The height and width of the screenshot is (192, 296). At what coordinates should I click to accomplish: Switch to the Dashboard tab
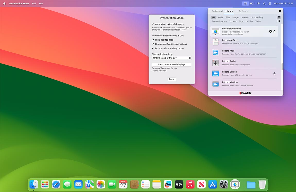tap(217, 11)
